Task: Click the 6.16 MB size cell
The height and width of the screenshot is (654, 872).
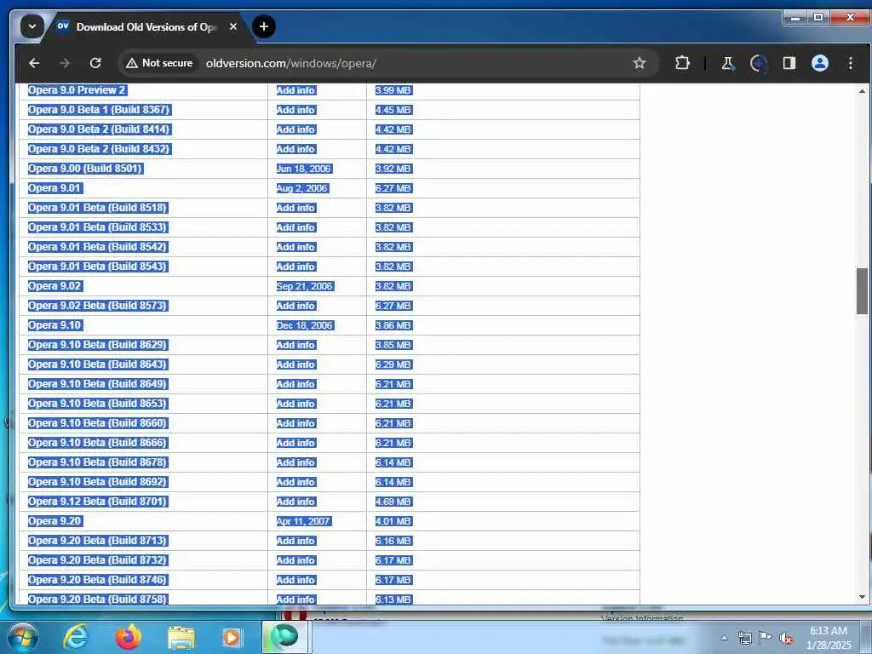Action: [393, 541]
